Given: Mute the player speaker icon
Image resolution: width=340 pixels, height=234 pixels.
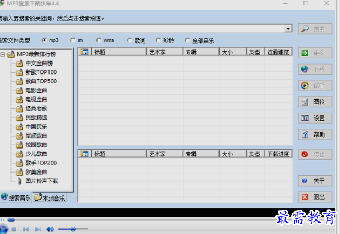Looking at the screenshot, I should (x=50, y=229).
